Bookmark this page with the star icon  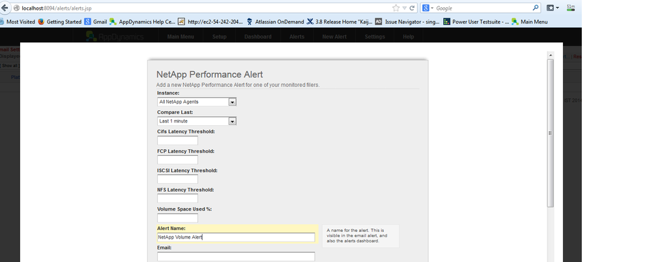pos(396,8)
